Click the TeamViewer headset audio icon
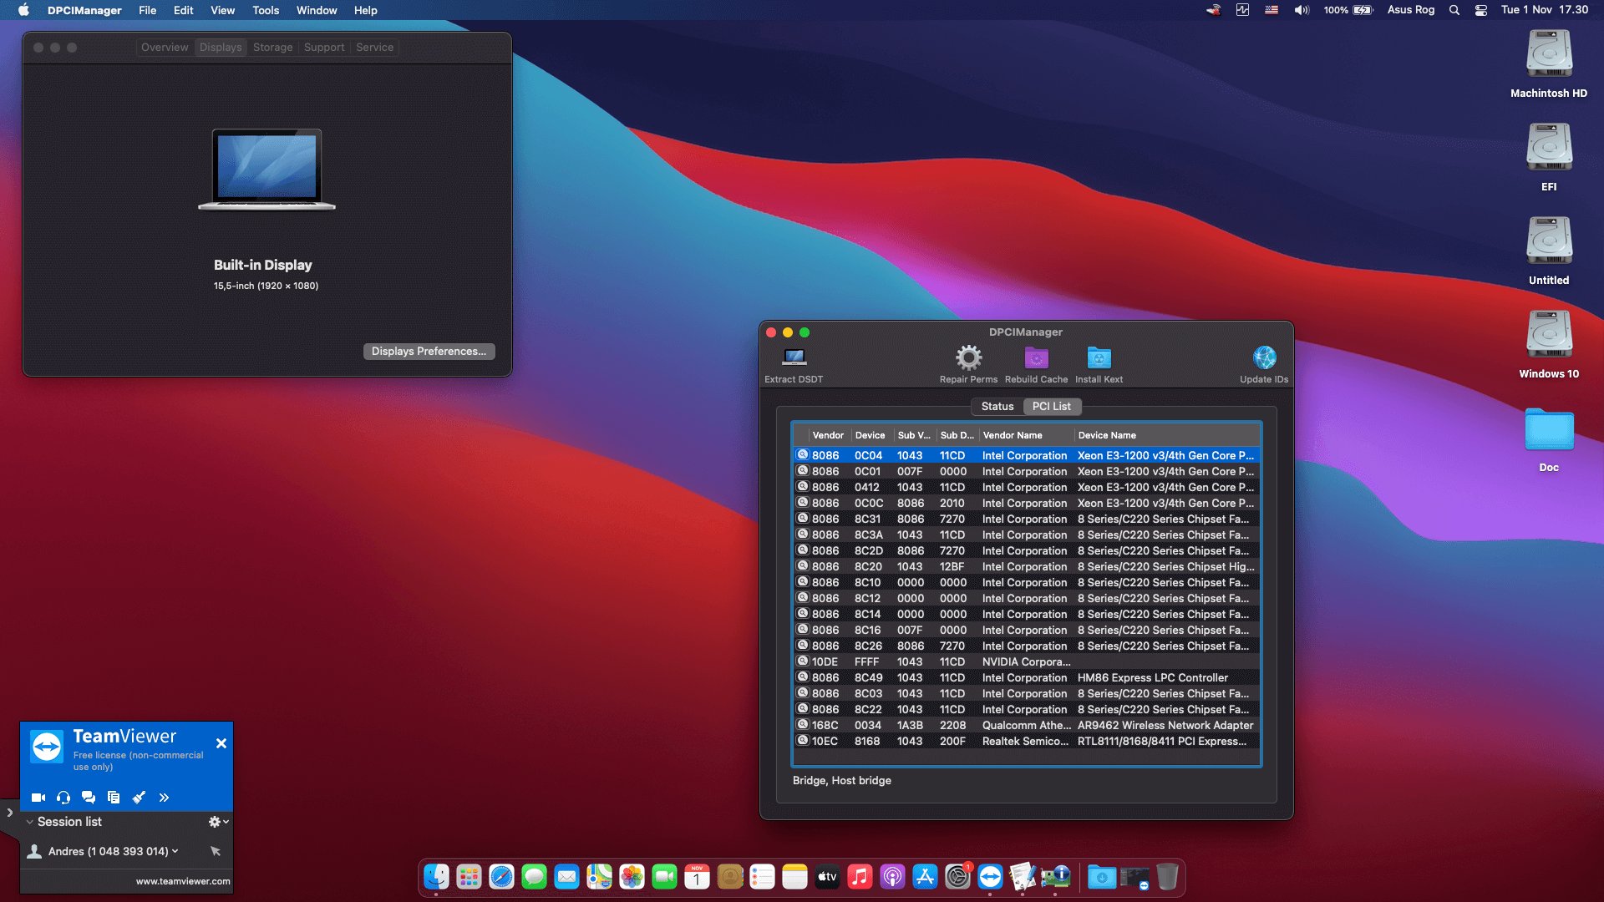1604x902 pixels. click(63, 798)
